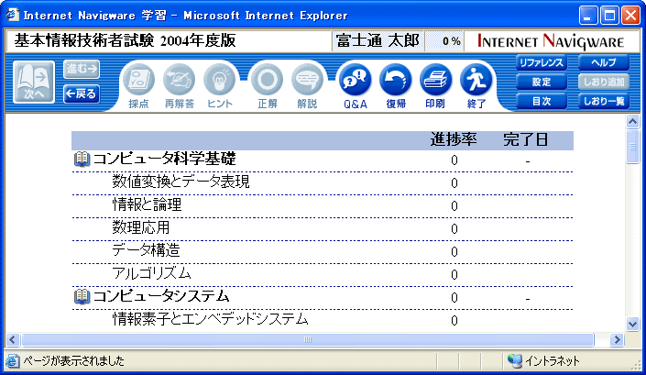The image size is (646, 375).
Task: Click the horizontal scrollbar left arrow
Action: pyautogui.click(x=12, y=339)
